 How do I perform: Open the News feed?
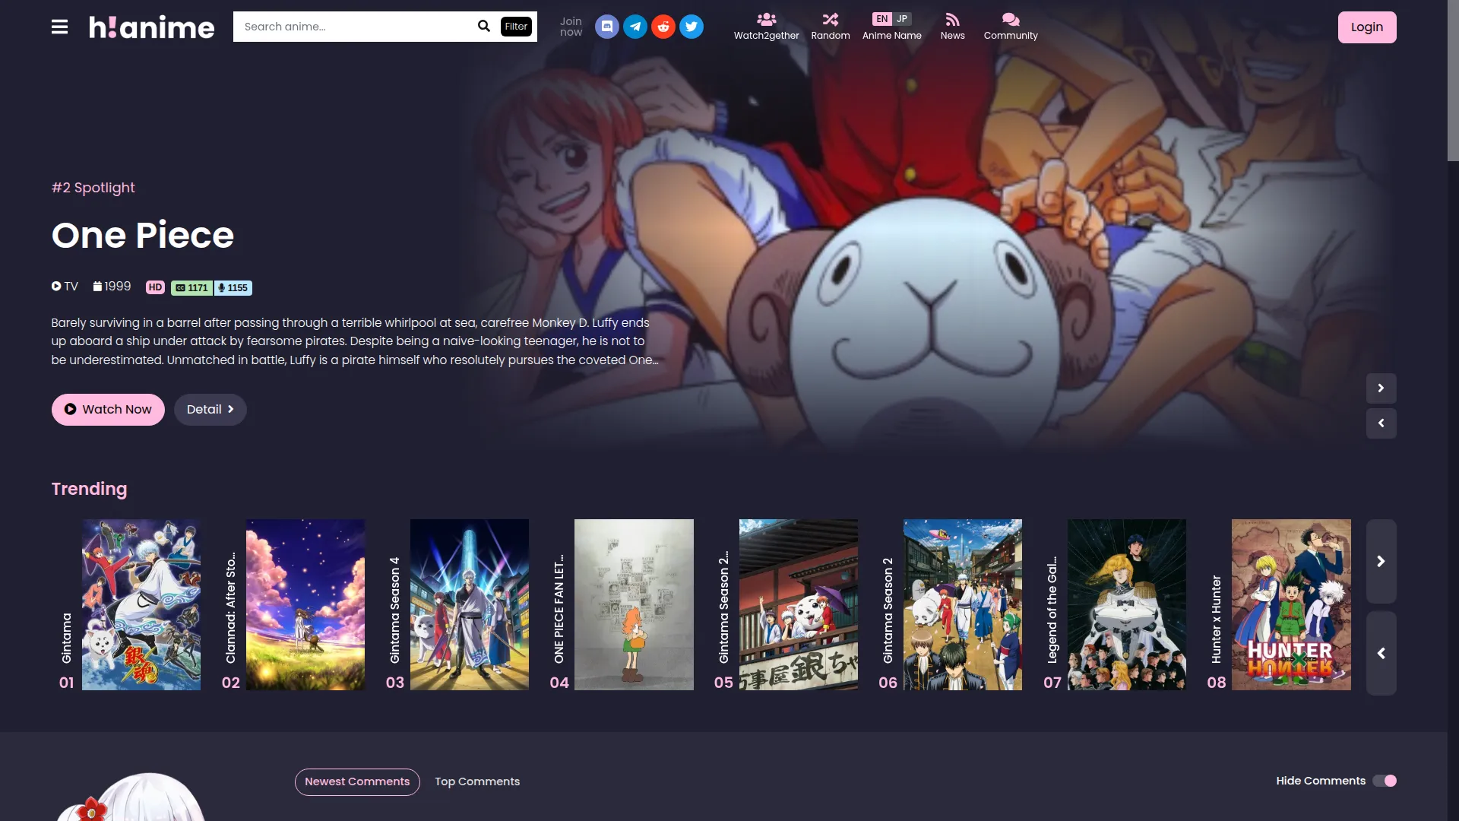click(x=952, y=27)
